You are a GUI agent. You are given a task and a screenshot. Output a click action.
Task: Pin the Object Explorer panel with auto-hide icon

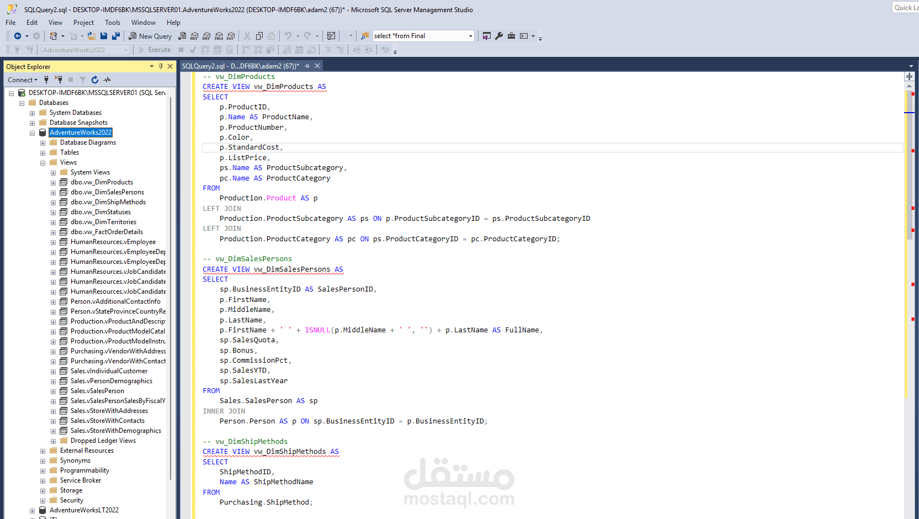161,66
